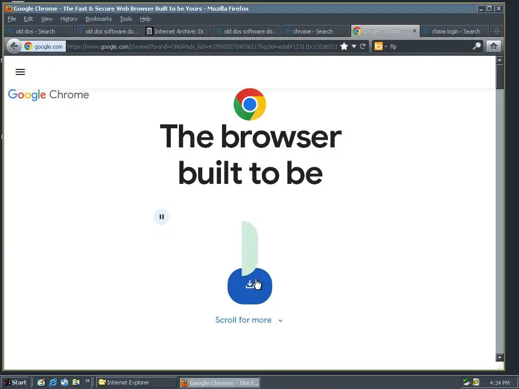
Task: Close the Google Chrome tab
Action: 415,31
